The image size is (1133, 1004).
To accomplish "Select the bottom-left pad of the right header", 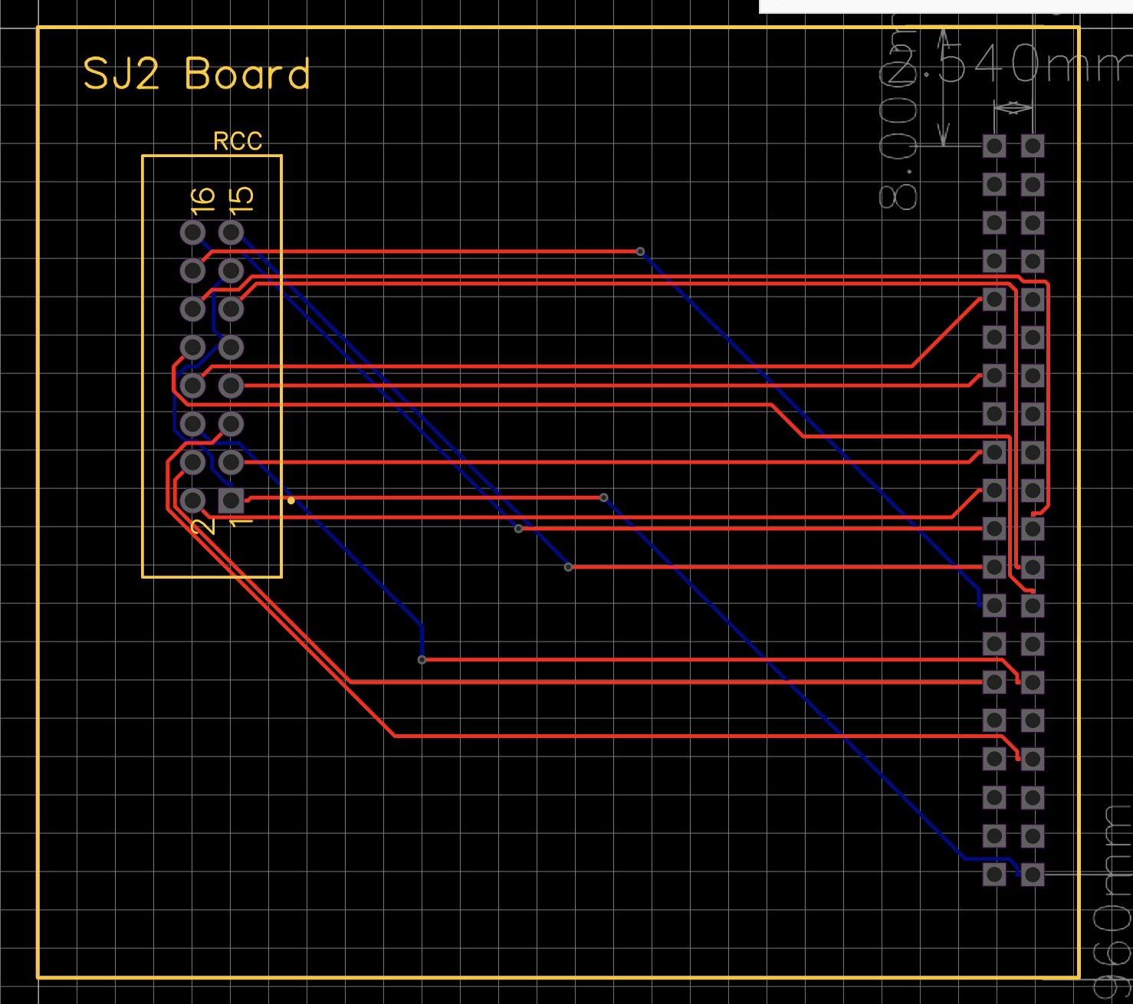I will click(994, 874).
